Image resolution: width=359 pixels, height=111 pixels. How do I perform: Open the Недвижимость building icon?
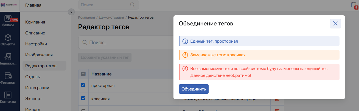[x=8, y=57]
